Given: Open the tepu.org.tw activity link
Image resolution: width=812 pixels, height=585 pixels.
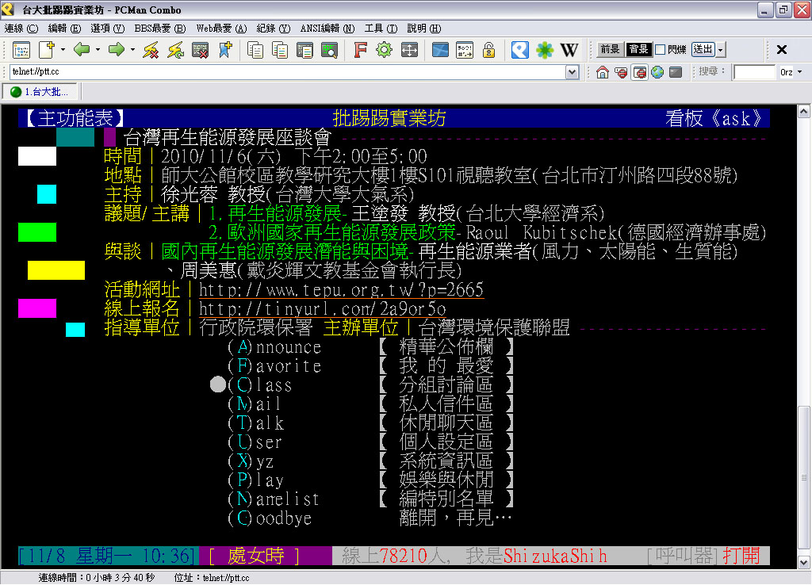Looking at the screenshot, I should [x=341, y=290].
